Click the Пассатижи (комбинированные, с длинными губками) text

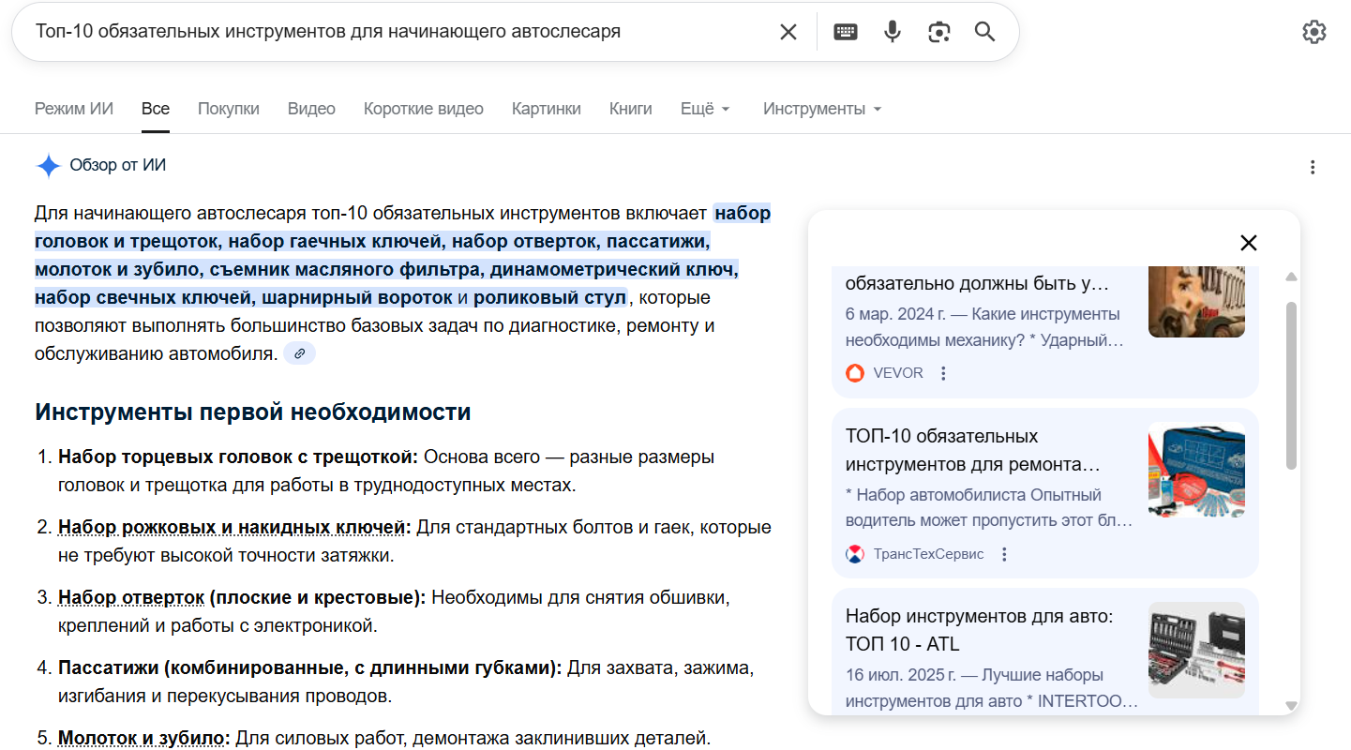pyautogui.click(x=310, y=668)
